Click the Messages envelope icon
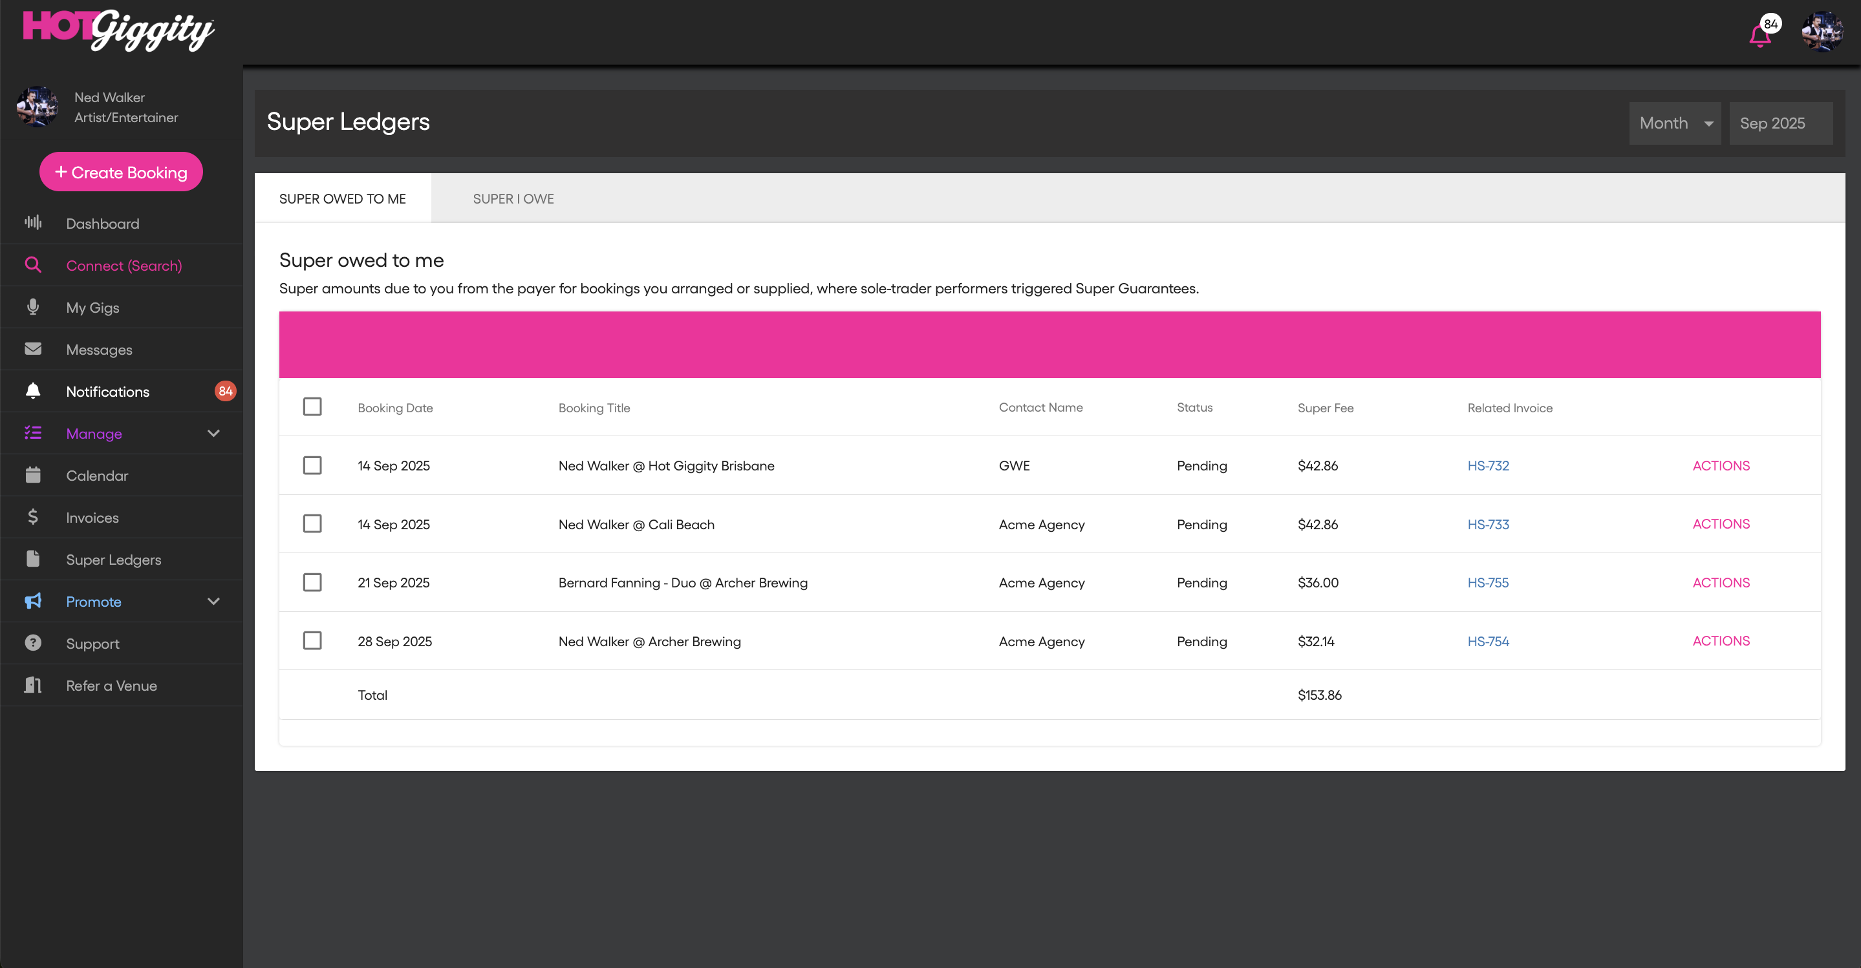Viewport: 1861px width, 968px height. click(33, 349)
